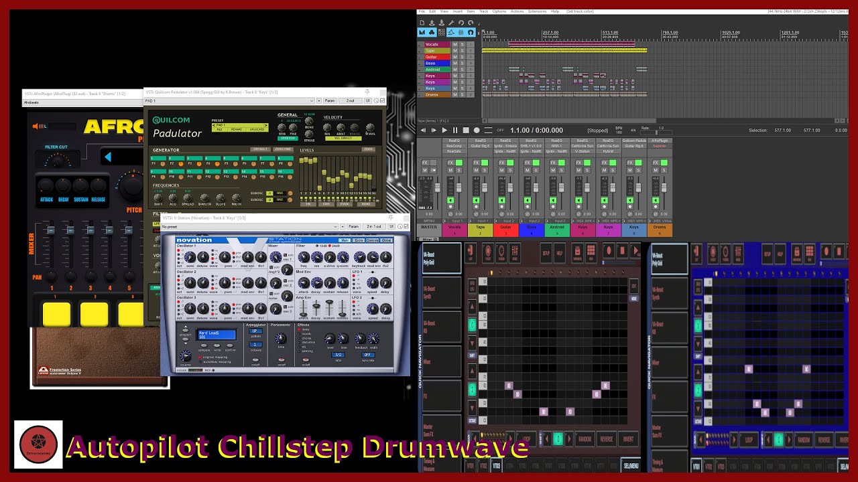This screenshot has height=482, width=858.
Task: Click the Param button on the V-Station window
Action: pos(353,227)
